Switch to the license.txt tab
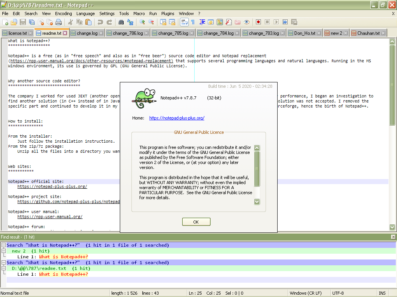Image resolution: width=397 pixels, height=297 pixels. 17,33
